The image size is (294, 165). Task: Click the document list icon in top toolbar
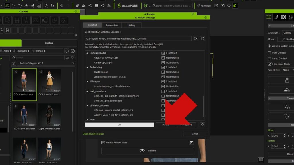tap(39, 6)
